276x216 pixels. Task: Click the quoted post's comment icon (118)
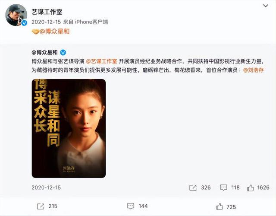tap(223, 187)
